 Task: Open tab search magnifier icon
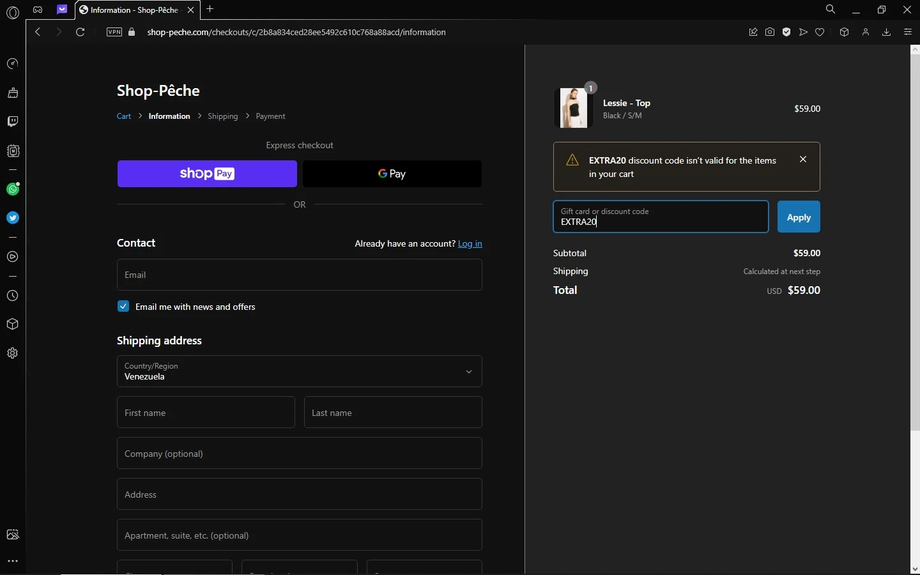pos(831,10)
